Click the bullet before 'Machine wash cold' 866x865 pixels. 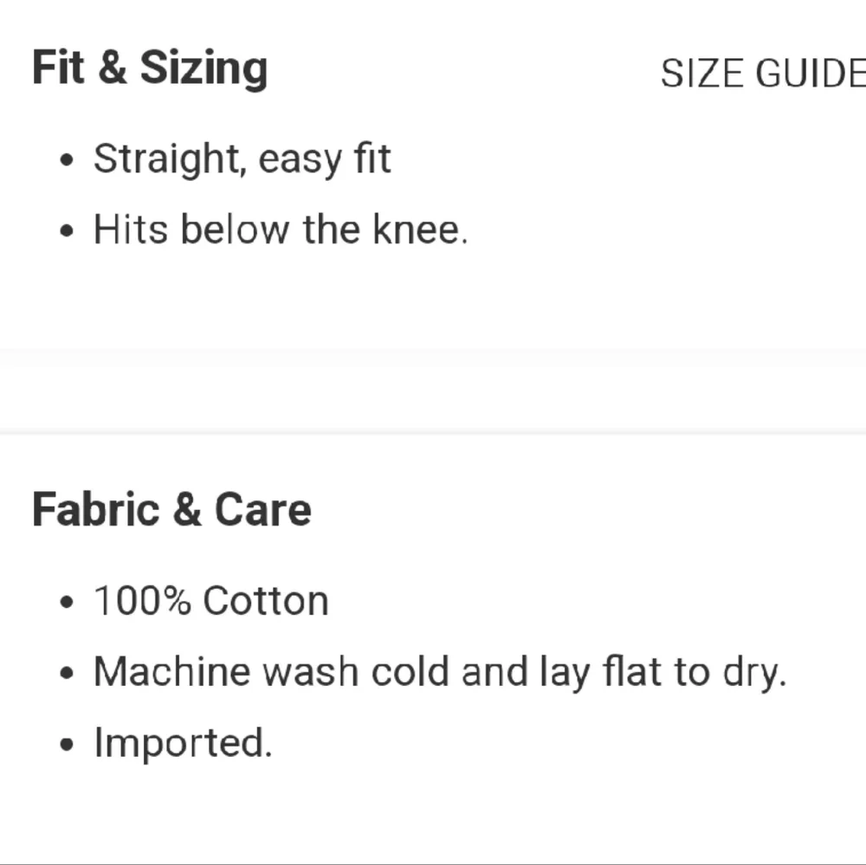click(x=68, y=675)
